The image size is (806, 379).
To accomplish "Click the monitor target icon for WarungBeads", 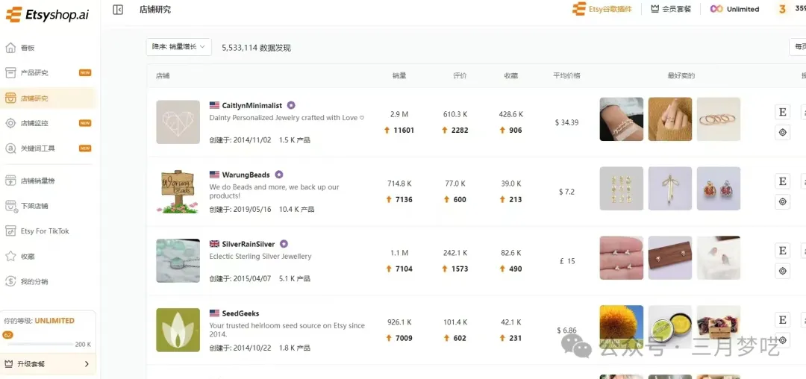I will [782, 202].
